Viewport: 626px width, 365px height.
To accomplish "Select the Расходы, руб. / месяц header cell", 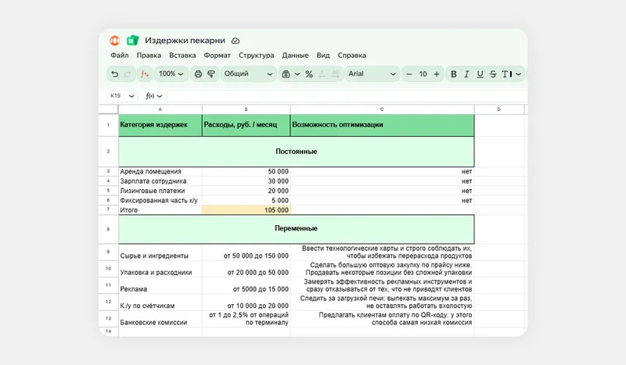I will pyautogui.click(x=246, y=125).
